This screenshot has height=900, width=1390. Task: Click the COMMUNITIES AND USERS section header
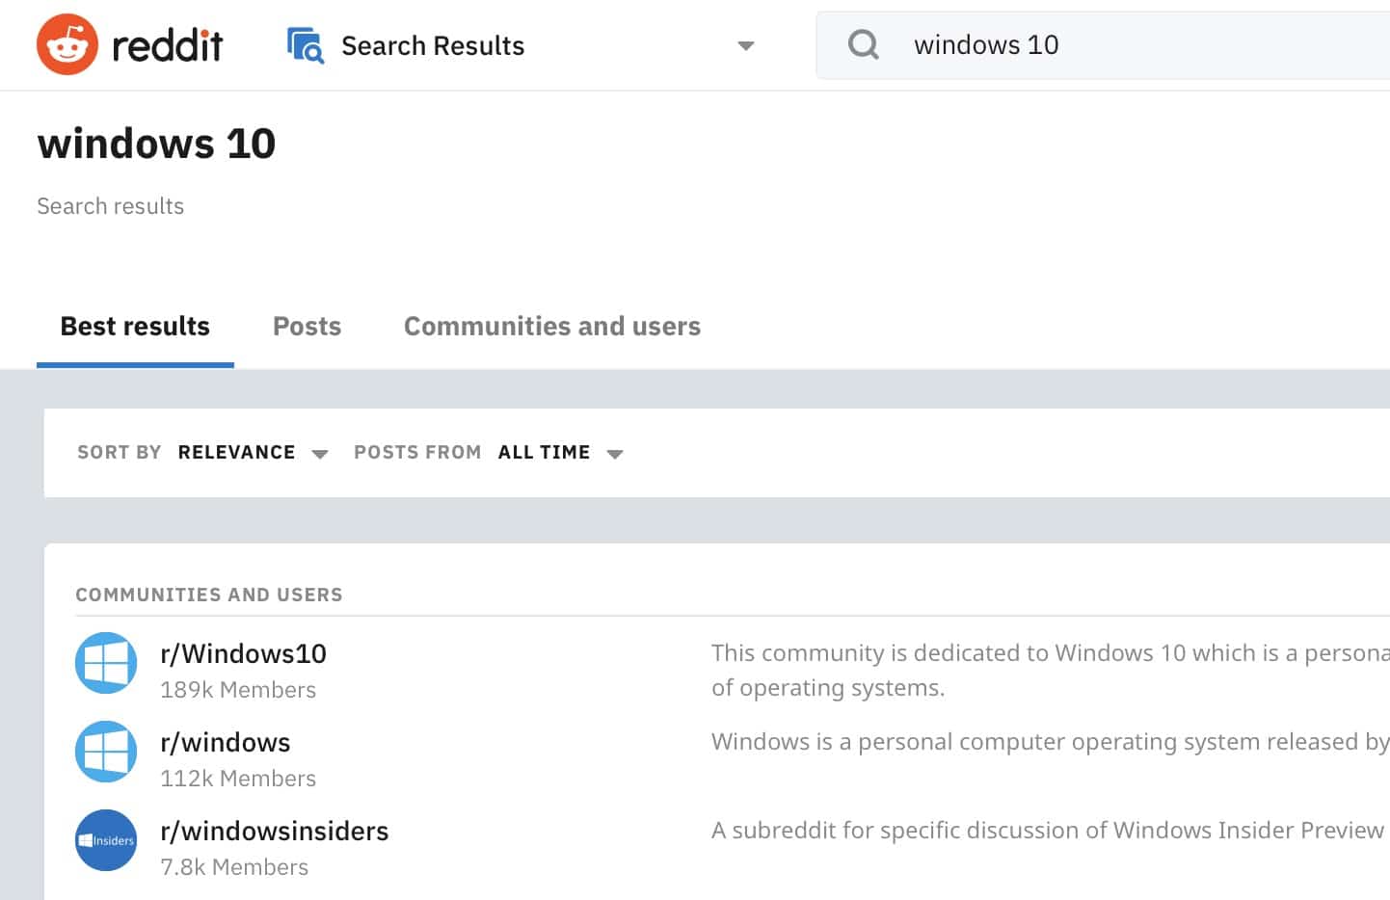(x=209, y=595)
